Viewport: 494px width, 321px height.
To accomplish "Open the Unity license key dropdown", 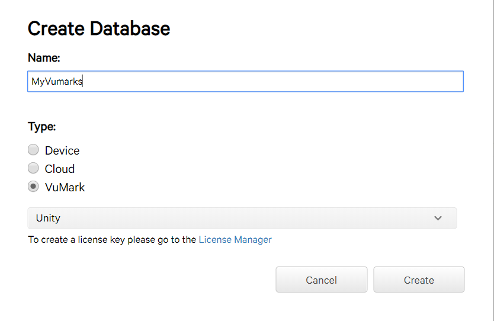I will click(x=242, y=218).
